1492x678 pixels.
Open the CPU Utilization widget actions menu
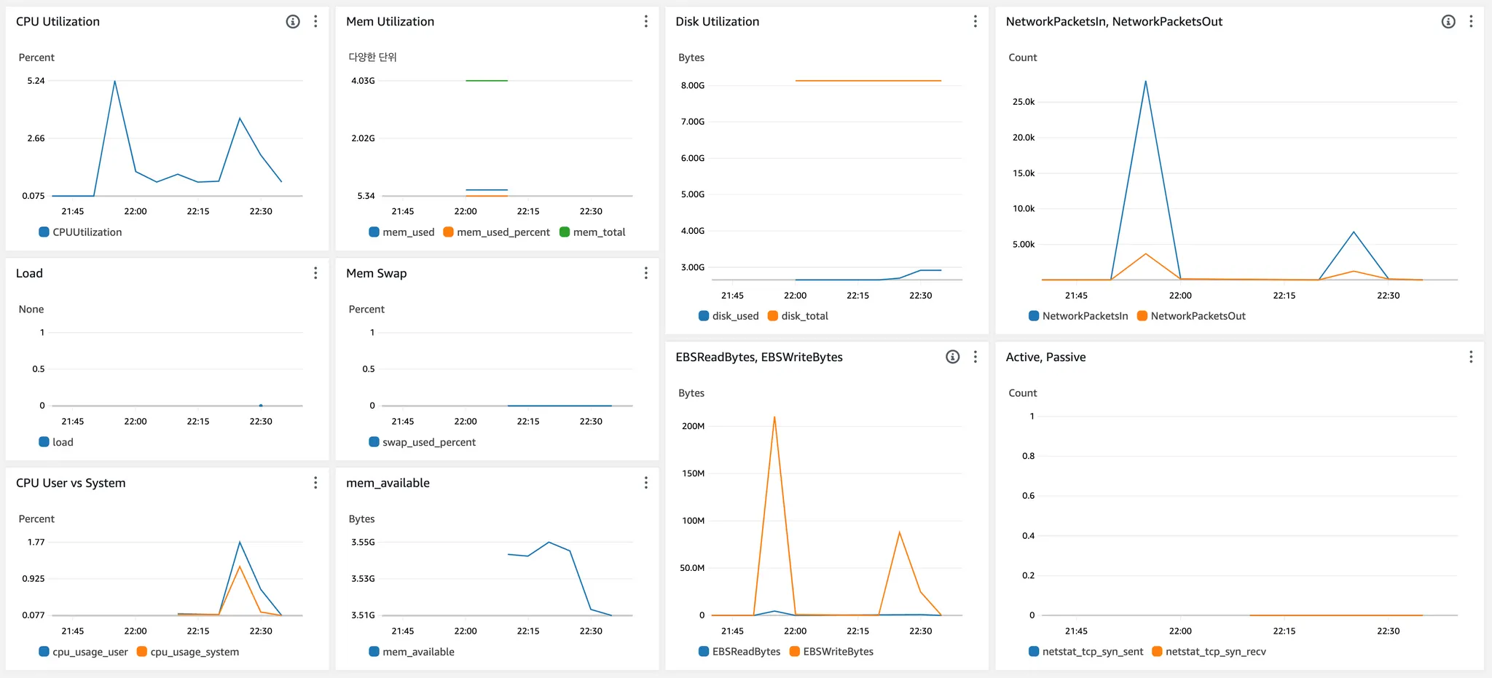315,22
